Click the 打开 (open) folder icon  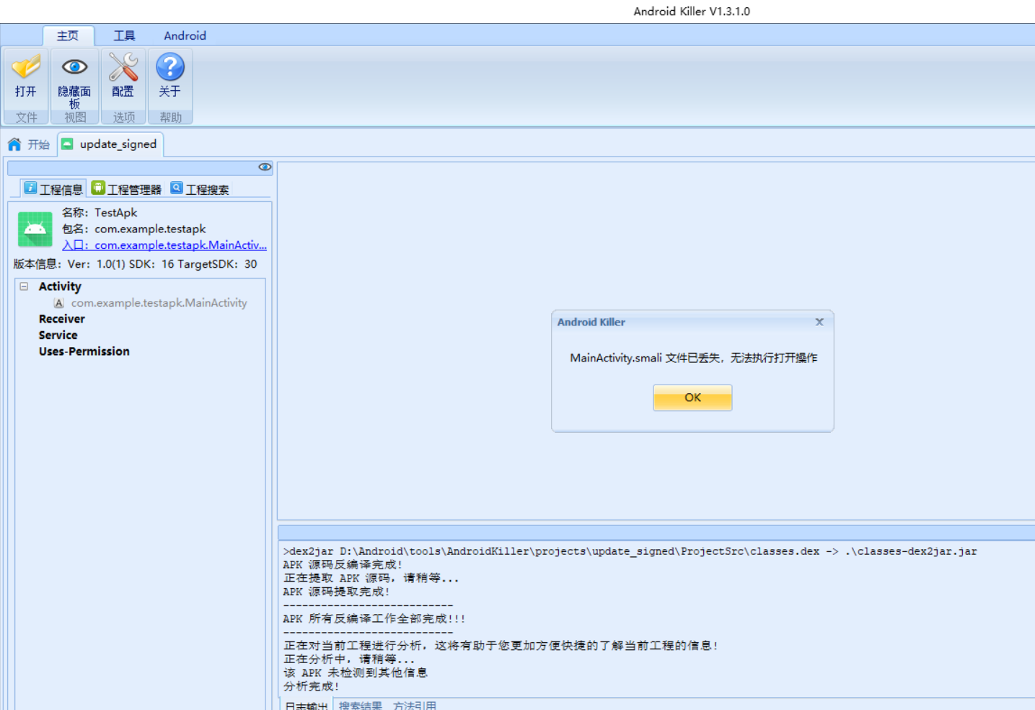click(26, 67)
